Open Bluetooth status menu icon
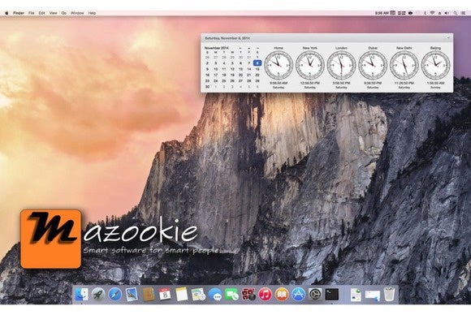 coord(425,13)
